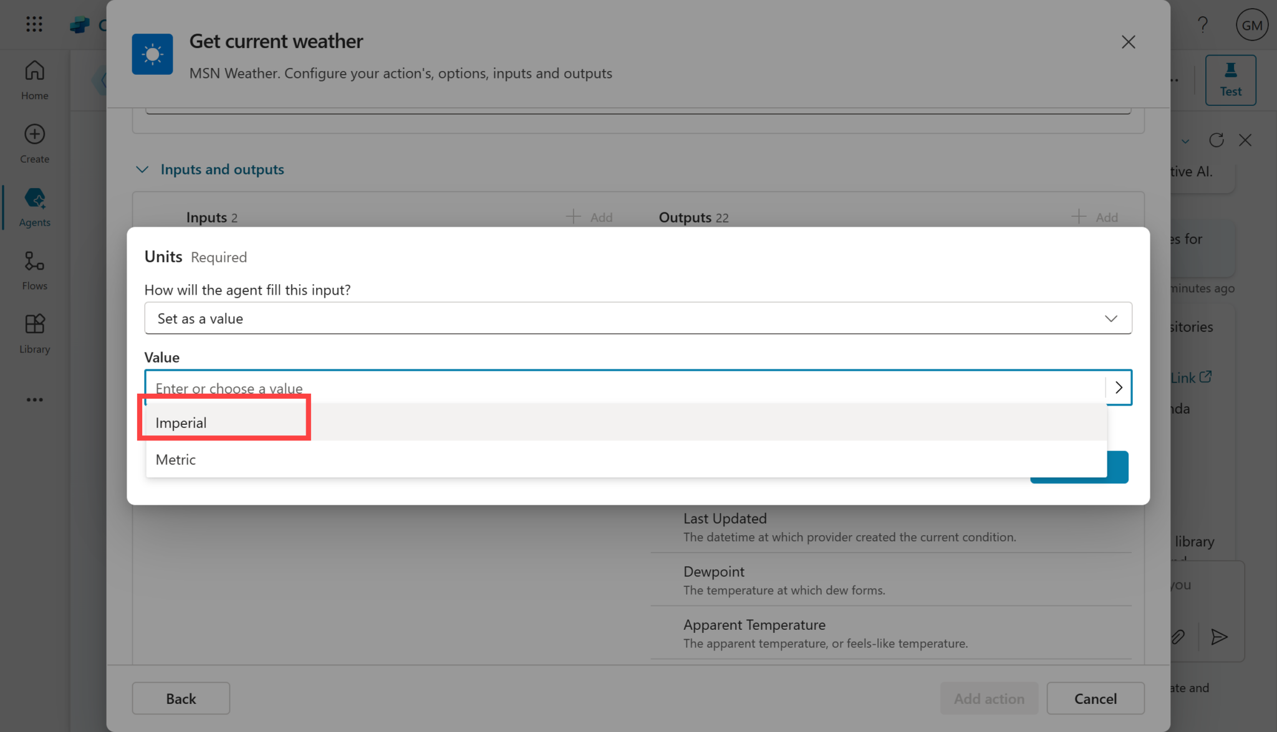Viewport: 1277px width, 732px height.
Task: Select Metric from the units list
Action: pyautogui.click(x=176, y=460)
